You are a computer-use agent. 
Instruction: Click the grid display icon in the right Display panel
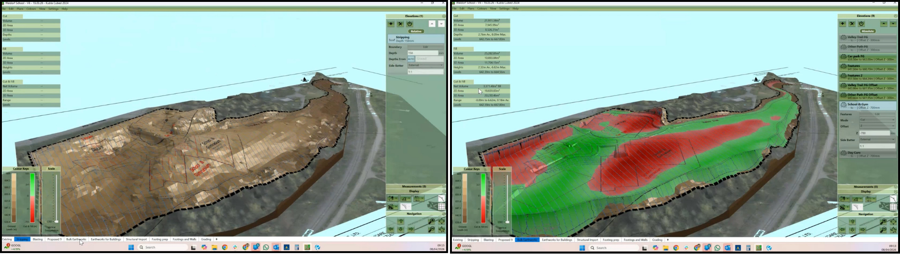893,207
